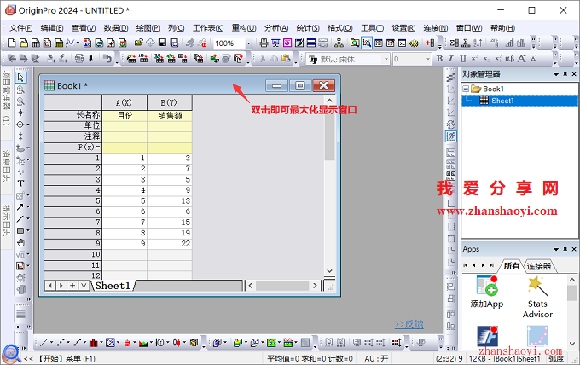
Task: Select column header A(X)
Action: click(125, 102)
